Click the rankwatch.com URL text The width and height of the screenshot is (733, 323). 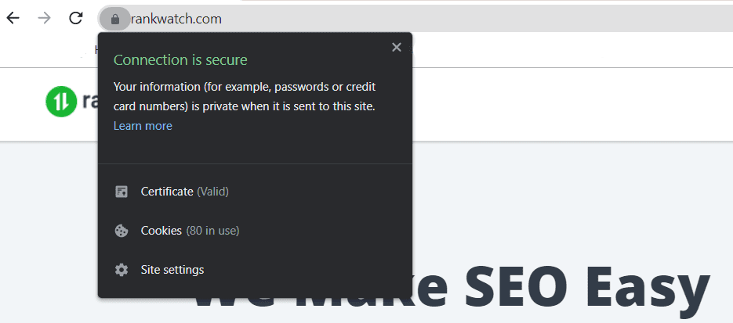(x=176, y=19)
